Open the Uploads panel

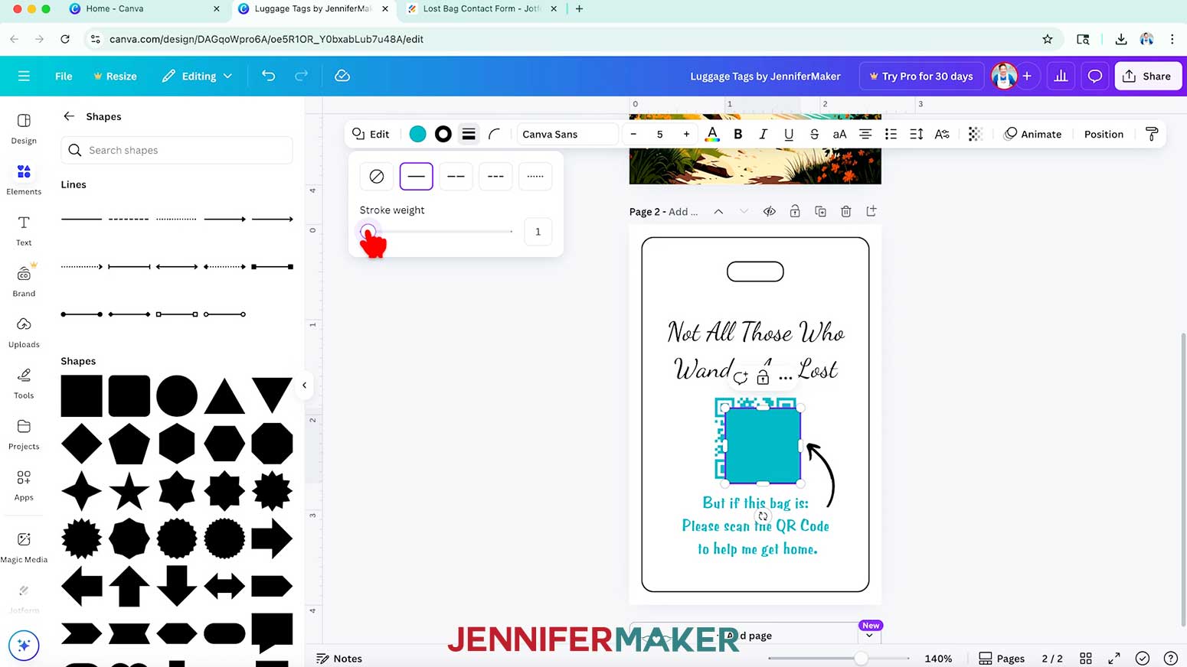pyautogui.click(x=24, y=332)
